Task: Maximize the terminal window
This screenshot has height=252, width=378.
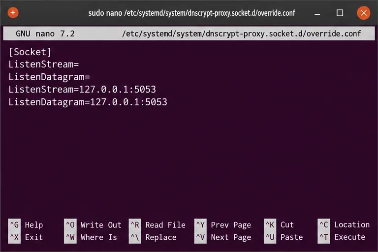Action: coord(340,13)
